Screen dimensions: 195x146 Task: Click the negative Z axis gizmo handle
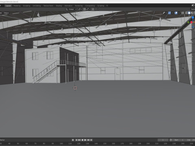pos(193,27)
